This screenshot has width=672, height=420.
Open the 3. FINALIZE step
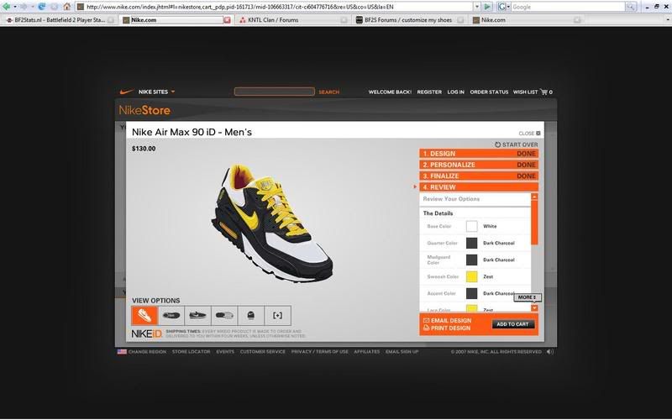click(479, 176)
